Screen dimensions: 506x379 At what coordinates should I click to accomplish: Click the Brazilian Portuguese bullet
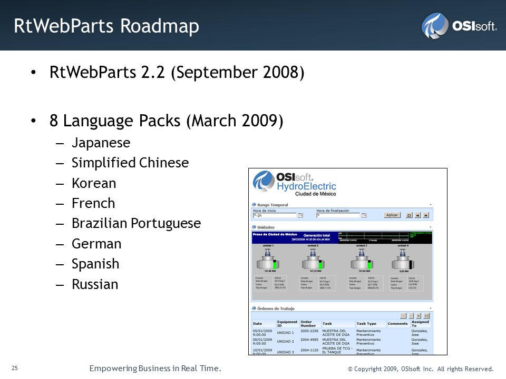[136, 223]
